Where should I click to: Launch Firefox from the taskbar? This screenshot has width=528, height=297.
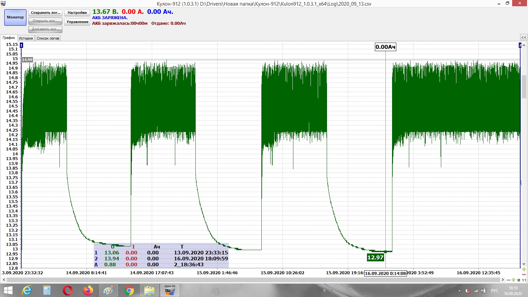88,290
